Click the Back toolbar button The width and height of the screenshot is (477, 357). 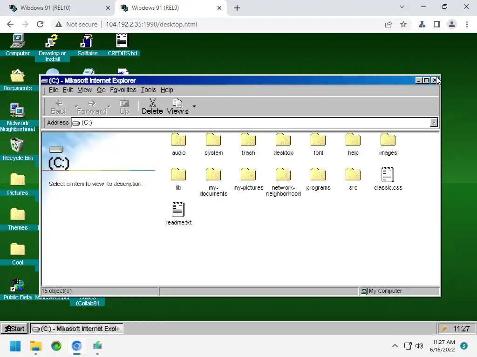59,107
